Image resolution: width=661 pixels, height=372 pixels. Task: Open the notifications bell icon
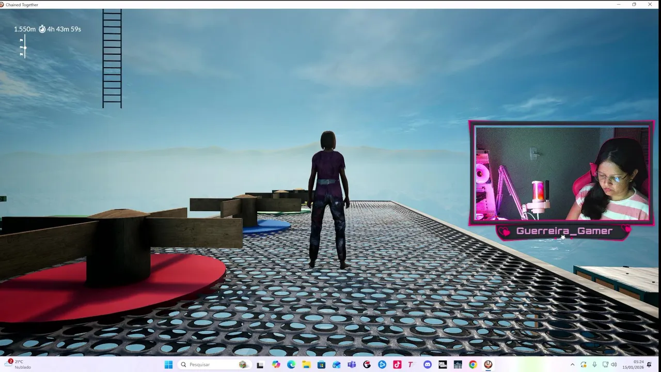[x=650, y=365]
